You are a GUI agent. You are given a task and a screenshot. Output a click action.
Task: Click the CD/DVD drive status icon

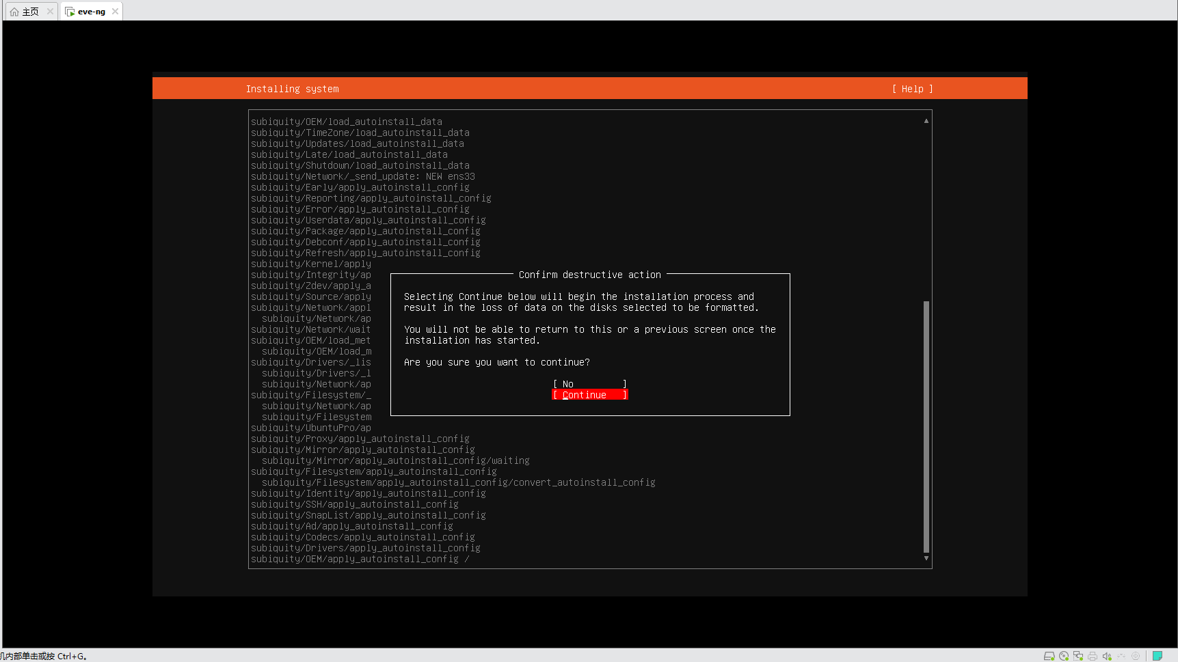point(1064,656)
